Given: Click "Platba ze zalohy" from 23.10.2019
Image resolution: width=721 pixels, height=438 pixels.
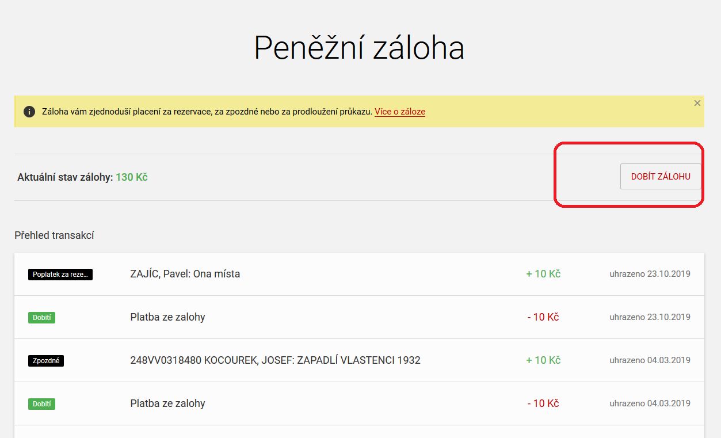Looking at the screenshot, I should click(167, 317).
